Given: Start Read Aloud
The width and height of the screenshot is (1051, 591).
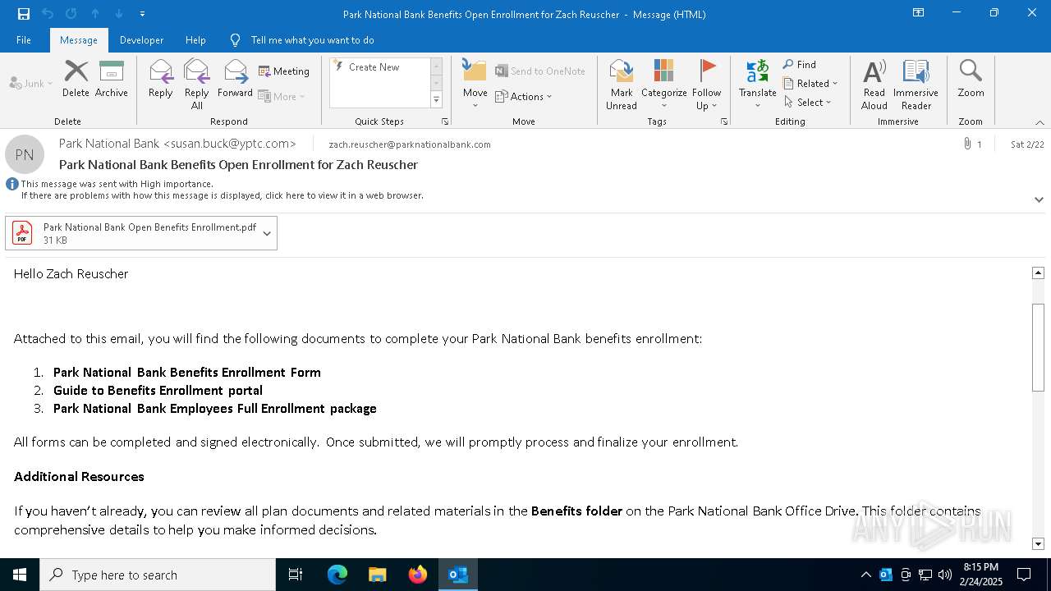Looking at the screenshot, I should pyautogui.click(x=874, y=85).
